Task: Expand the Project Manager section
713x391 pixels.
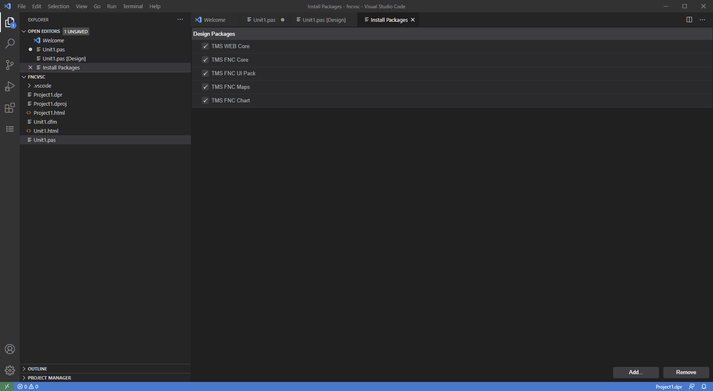Action: tap(49, 378)
